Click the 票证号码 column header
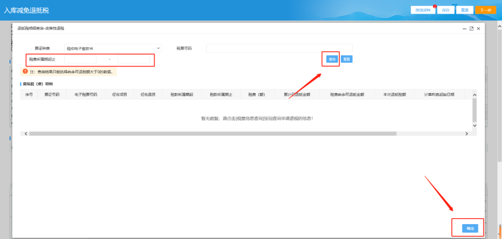Screen dimensions: 502x239 [x=52, y=95]
